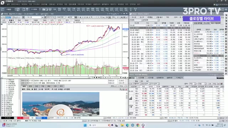Click the camera screen-capture icon in main toolbar

[43, 10]
